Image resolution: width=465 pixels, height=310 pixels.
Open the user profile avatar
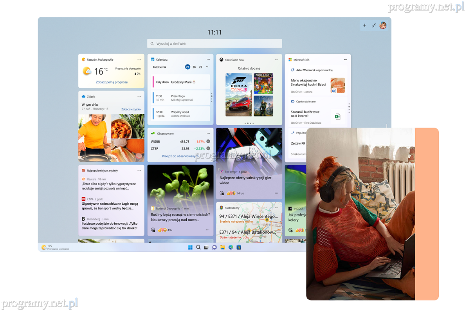click(x=383, y=25)
